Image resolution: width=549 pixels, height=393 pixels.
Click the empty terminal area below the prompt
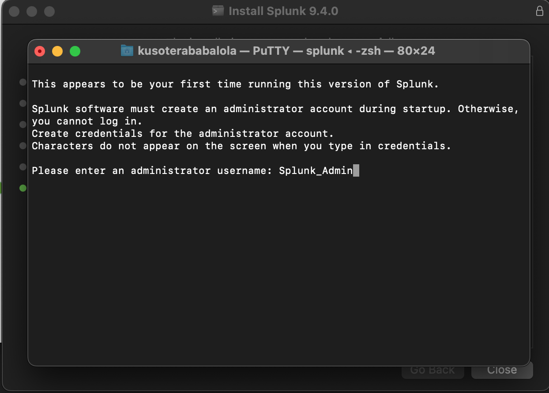(278, 265)
